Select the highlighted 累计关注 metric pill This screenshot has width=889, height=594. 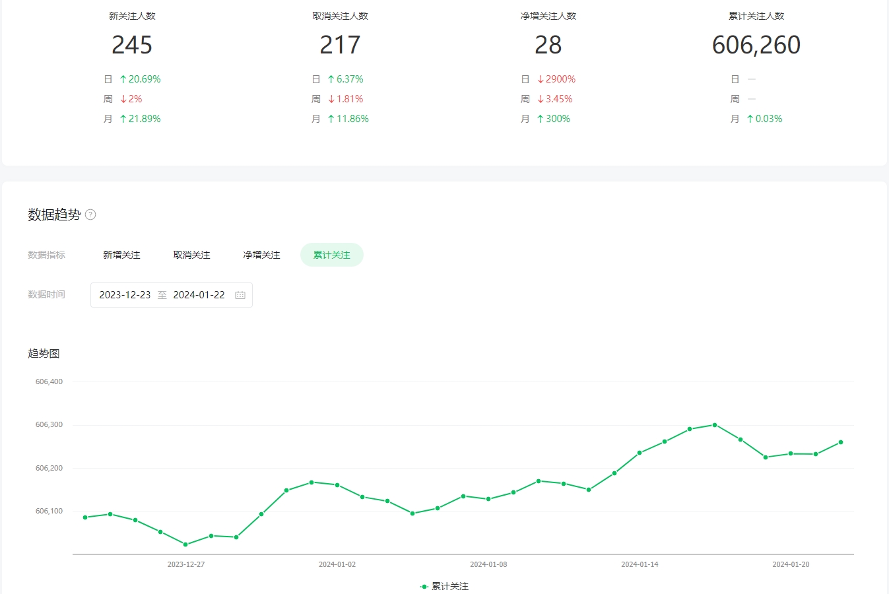coord(331,255)
